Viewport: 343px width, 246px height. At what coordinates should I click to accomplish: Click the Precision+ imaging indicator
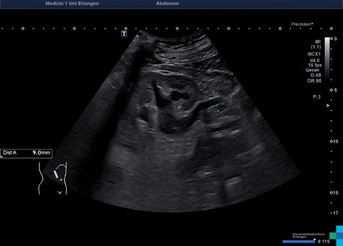click(302, 24)
